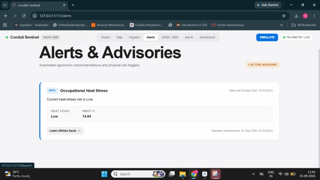This screenshot has height=180, width=320.
Task: Switch to the Irrigation tab
Action: tap(134, 37)
